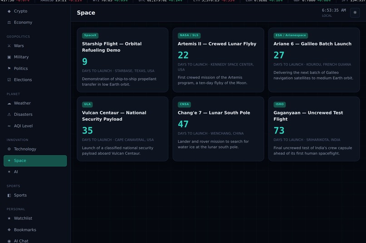Viewport: 366px width, 243px height.
Task: Click the NASA / SLS badge
Action: point(189,35)
